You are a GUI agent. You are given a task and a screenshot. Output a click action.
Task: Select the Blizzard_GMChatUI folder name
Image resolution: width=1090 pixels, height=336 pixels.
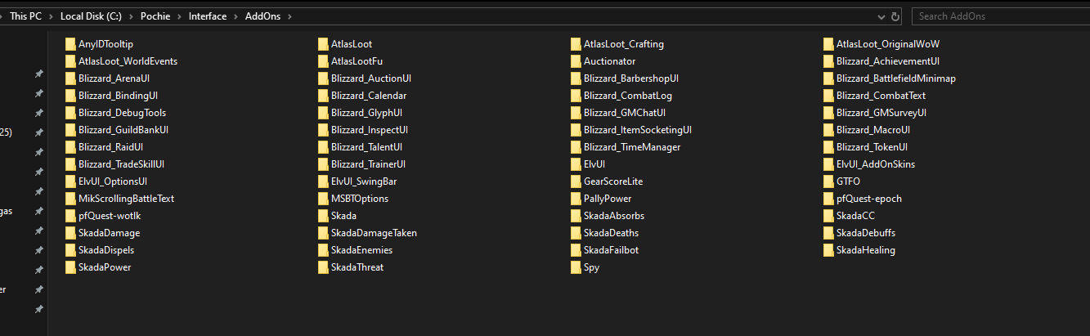point(625,113)
